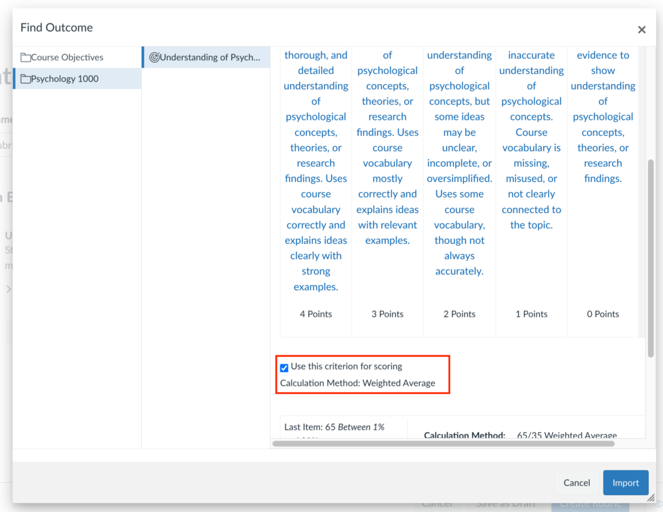Click the Psychology 1000 folder icon
The height and width of the screenshot is (512, 663).
coord(25,79)
